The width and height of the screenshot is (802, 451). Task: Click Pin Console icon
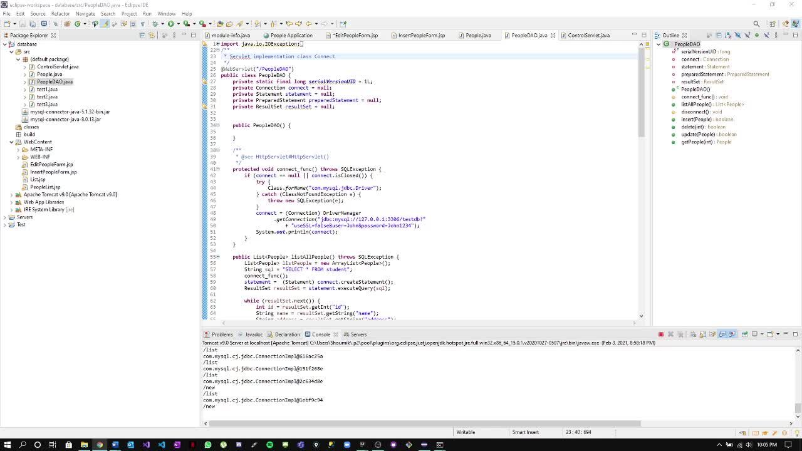click(744, 334)
